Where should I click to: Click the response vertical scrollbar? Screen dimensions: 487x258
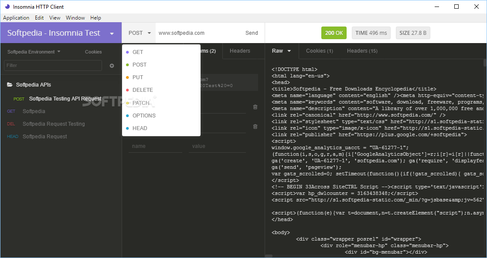click(485, 63)
